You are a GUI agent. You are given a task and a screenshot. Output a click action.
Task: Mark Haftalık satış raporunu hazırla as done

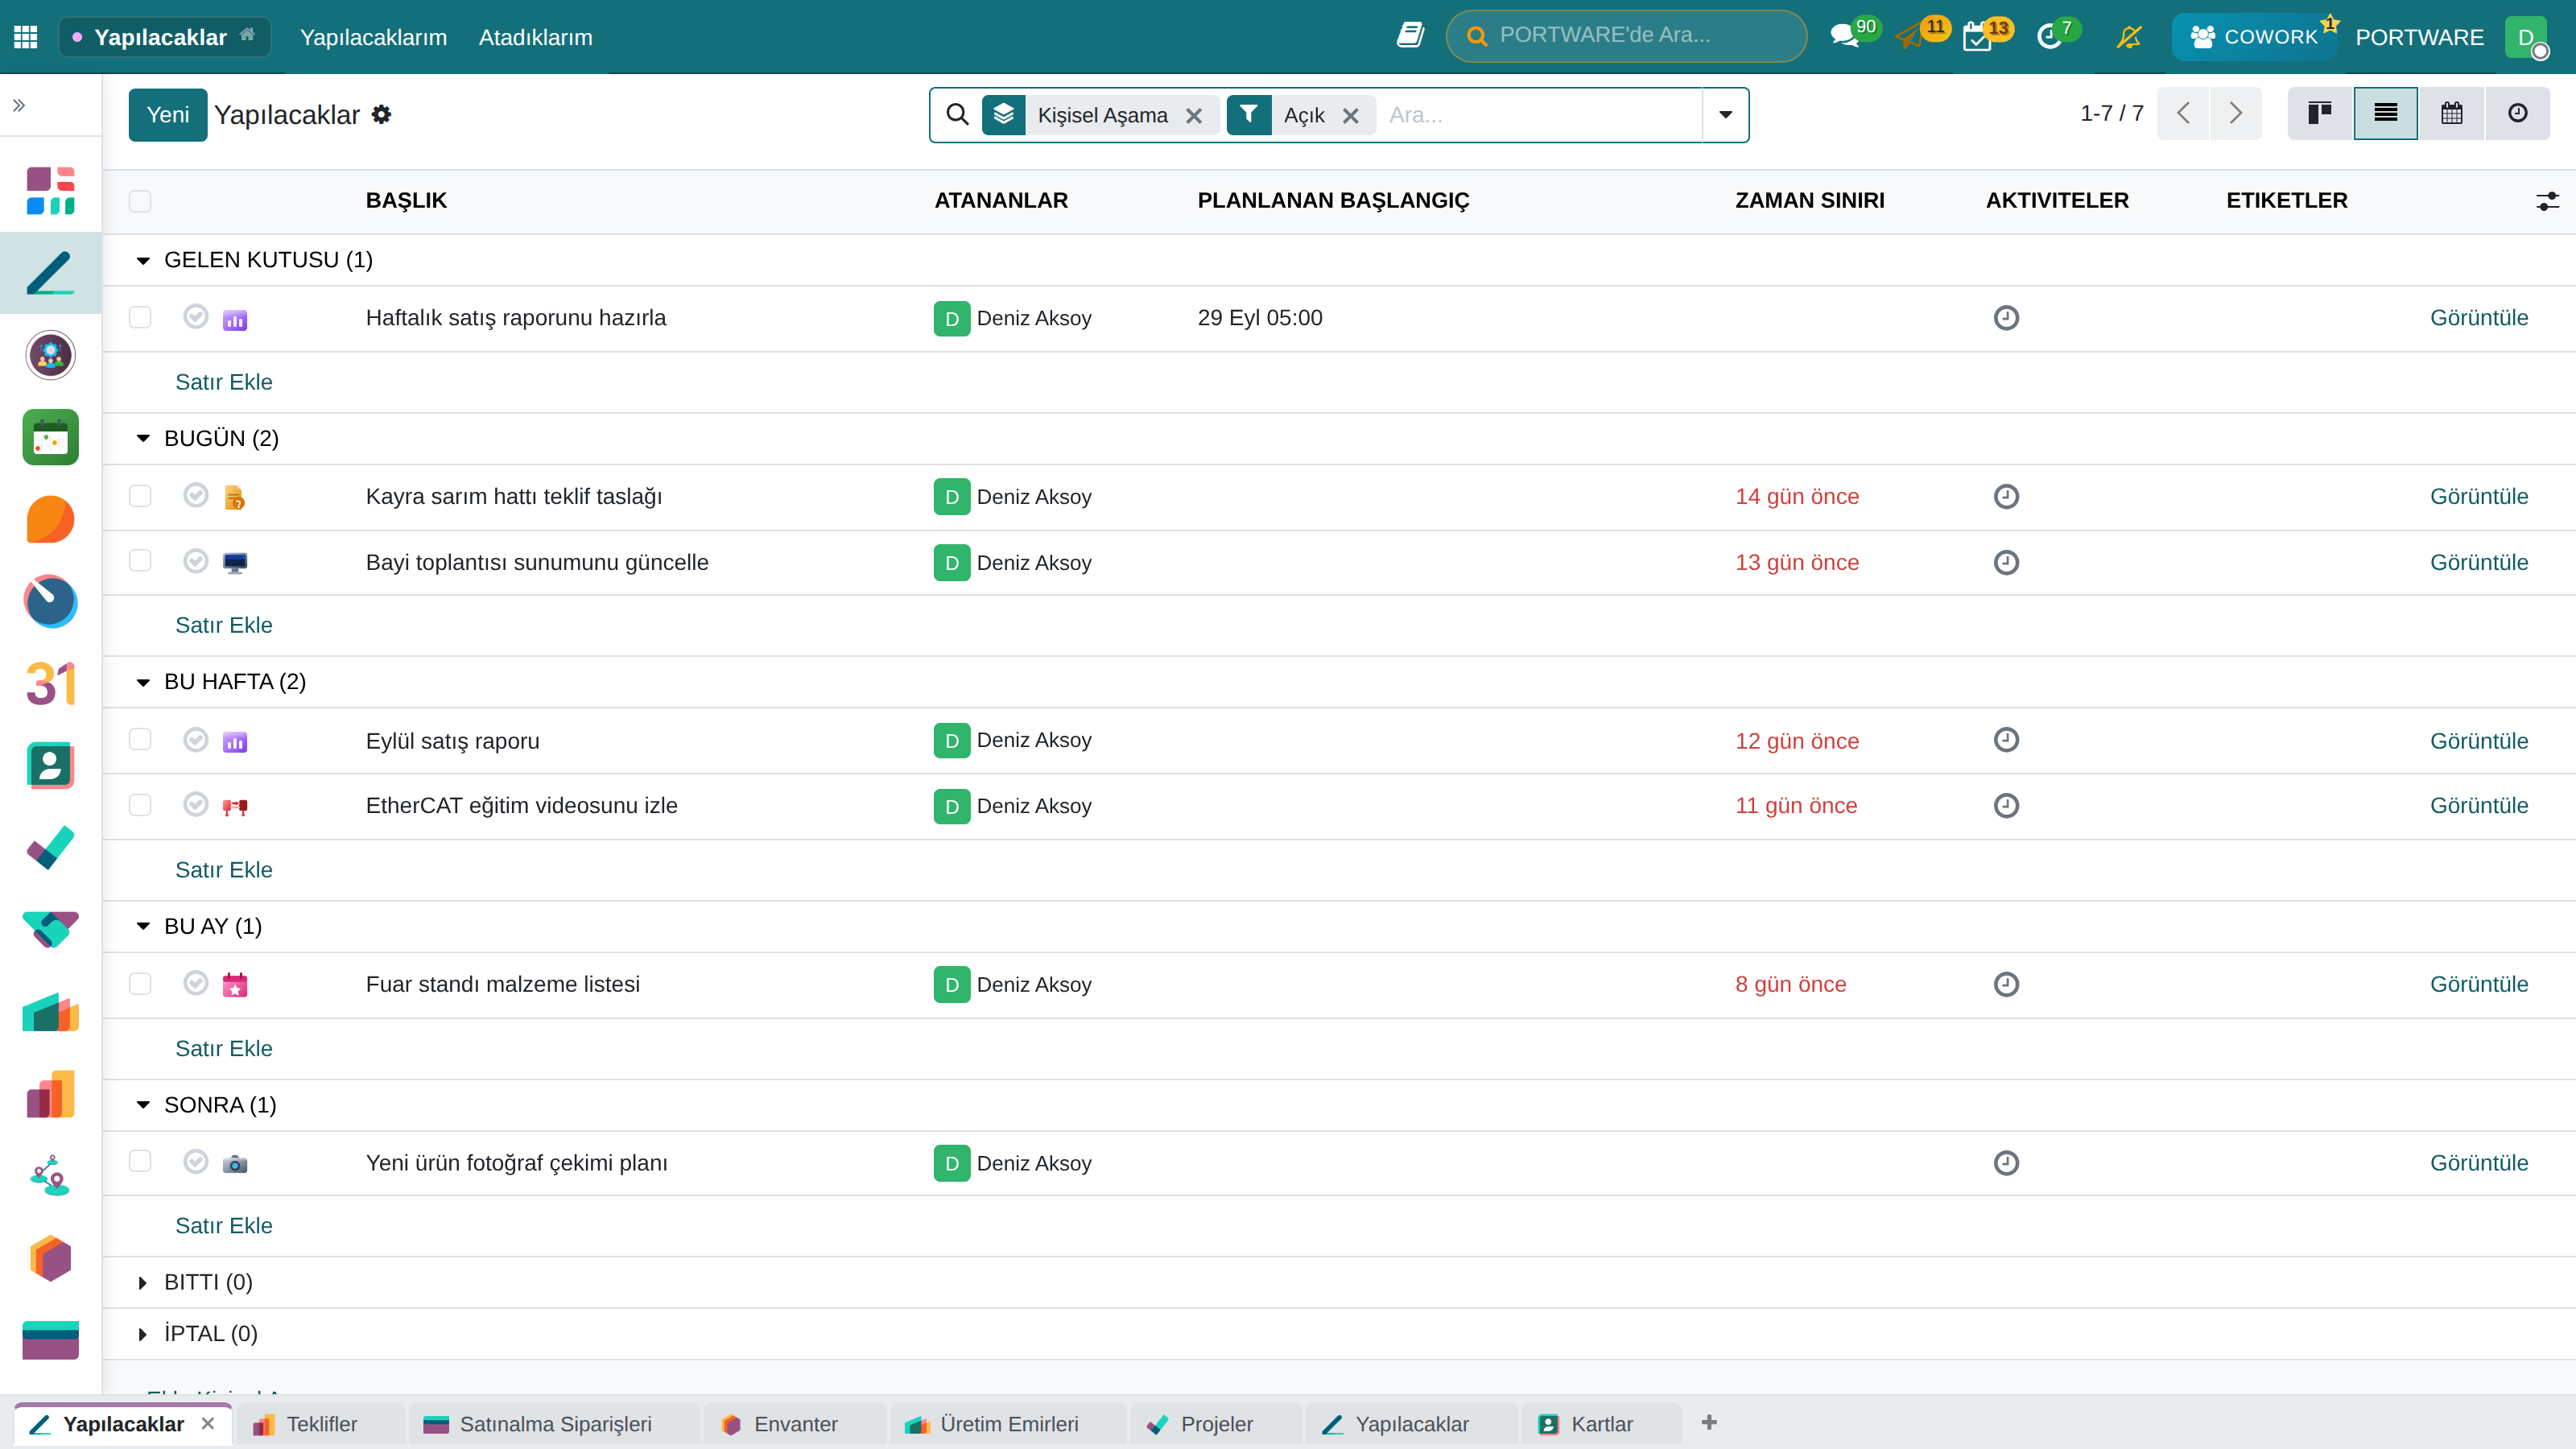pyautogui.click(x=196, y=317)
